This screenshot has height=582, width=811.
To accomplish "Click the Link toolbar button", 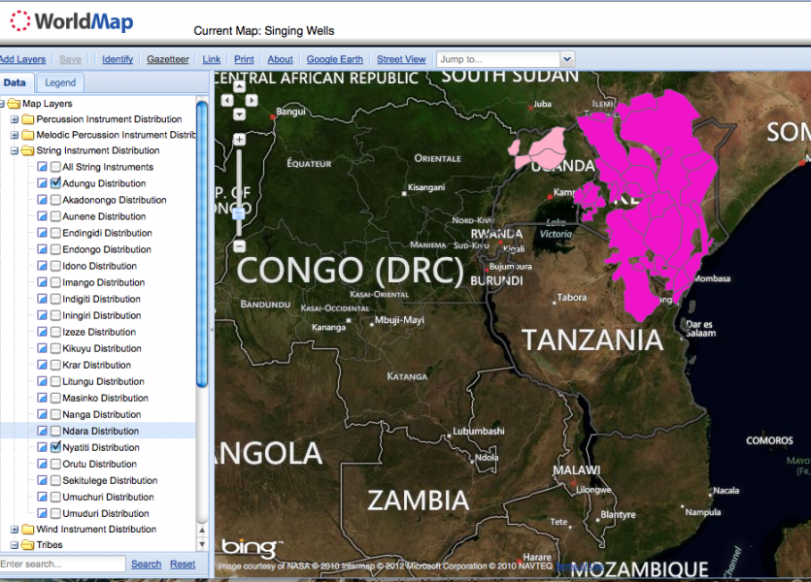I will pos(212,59).
